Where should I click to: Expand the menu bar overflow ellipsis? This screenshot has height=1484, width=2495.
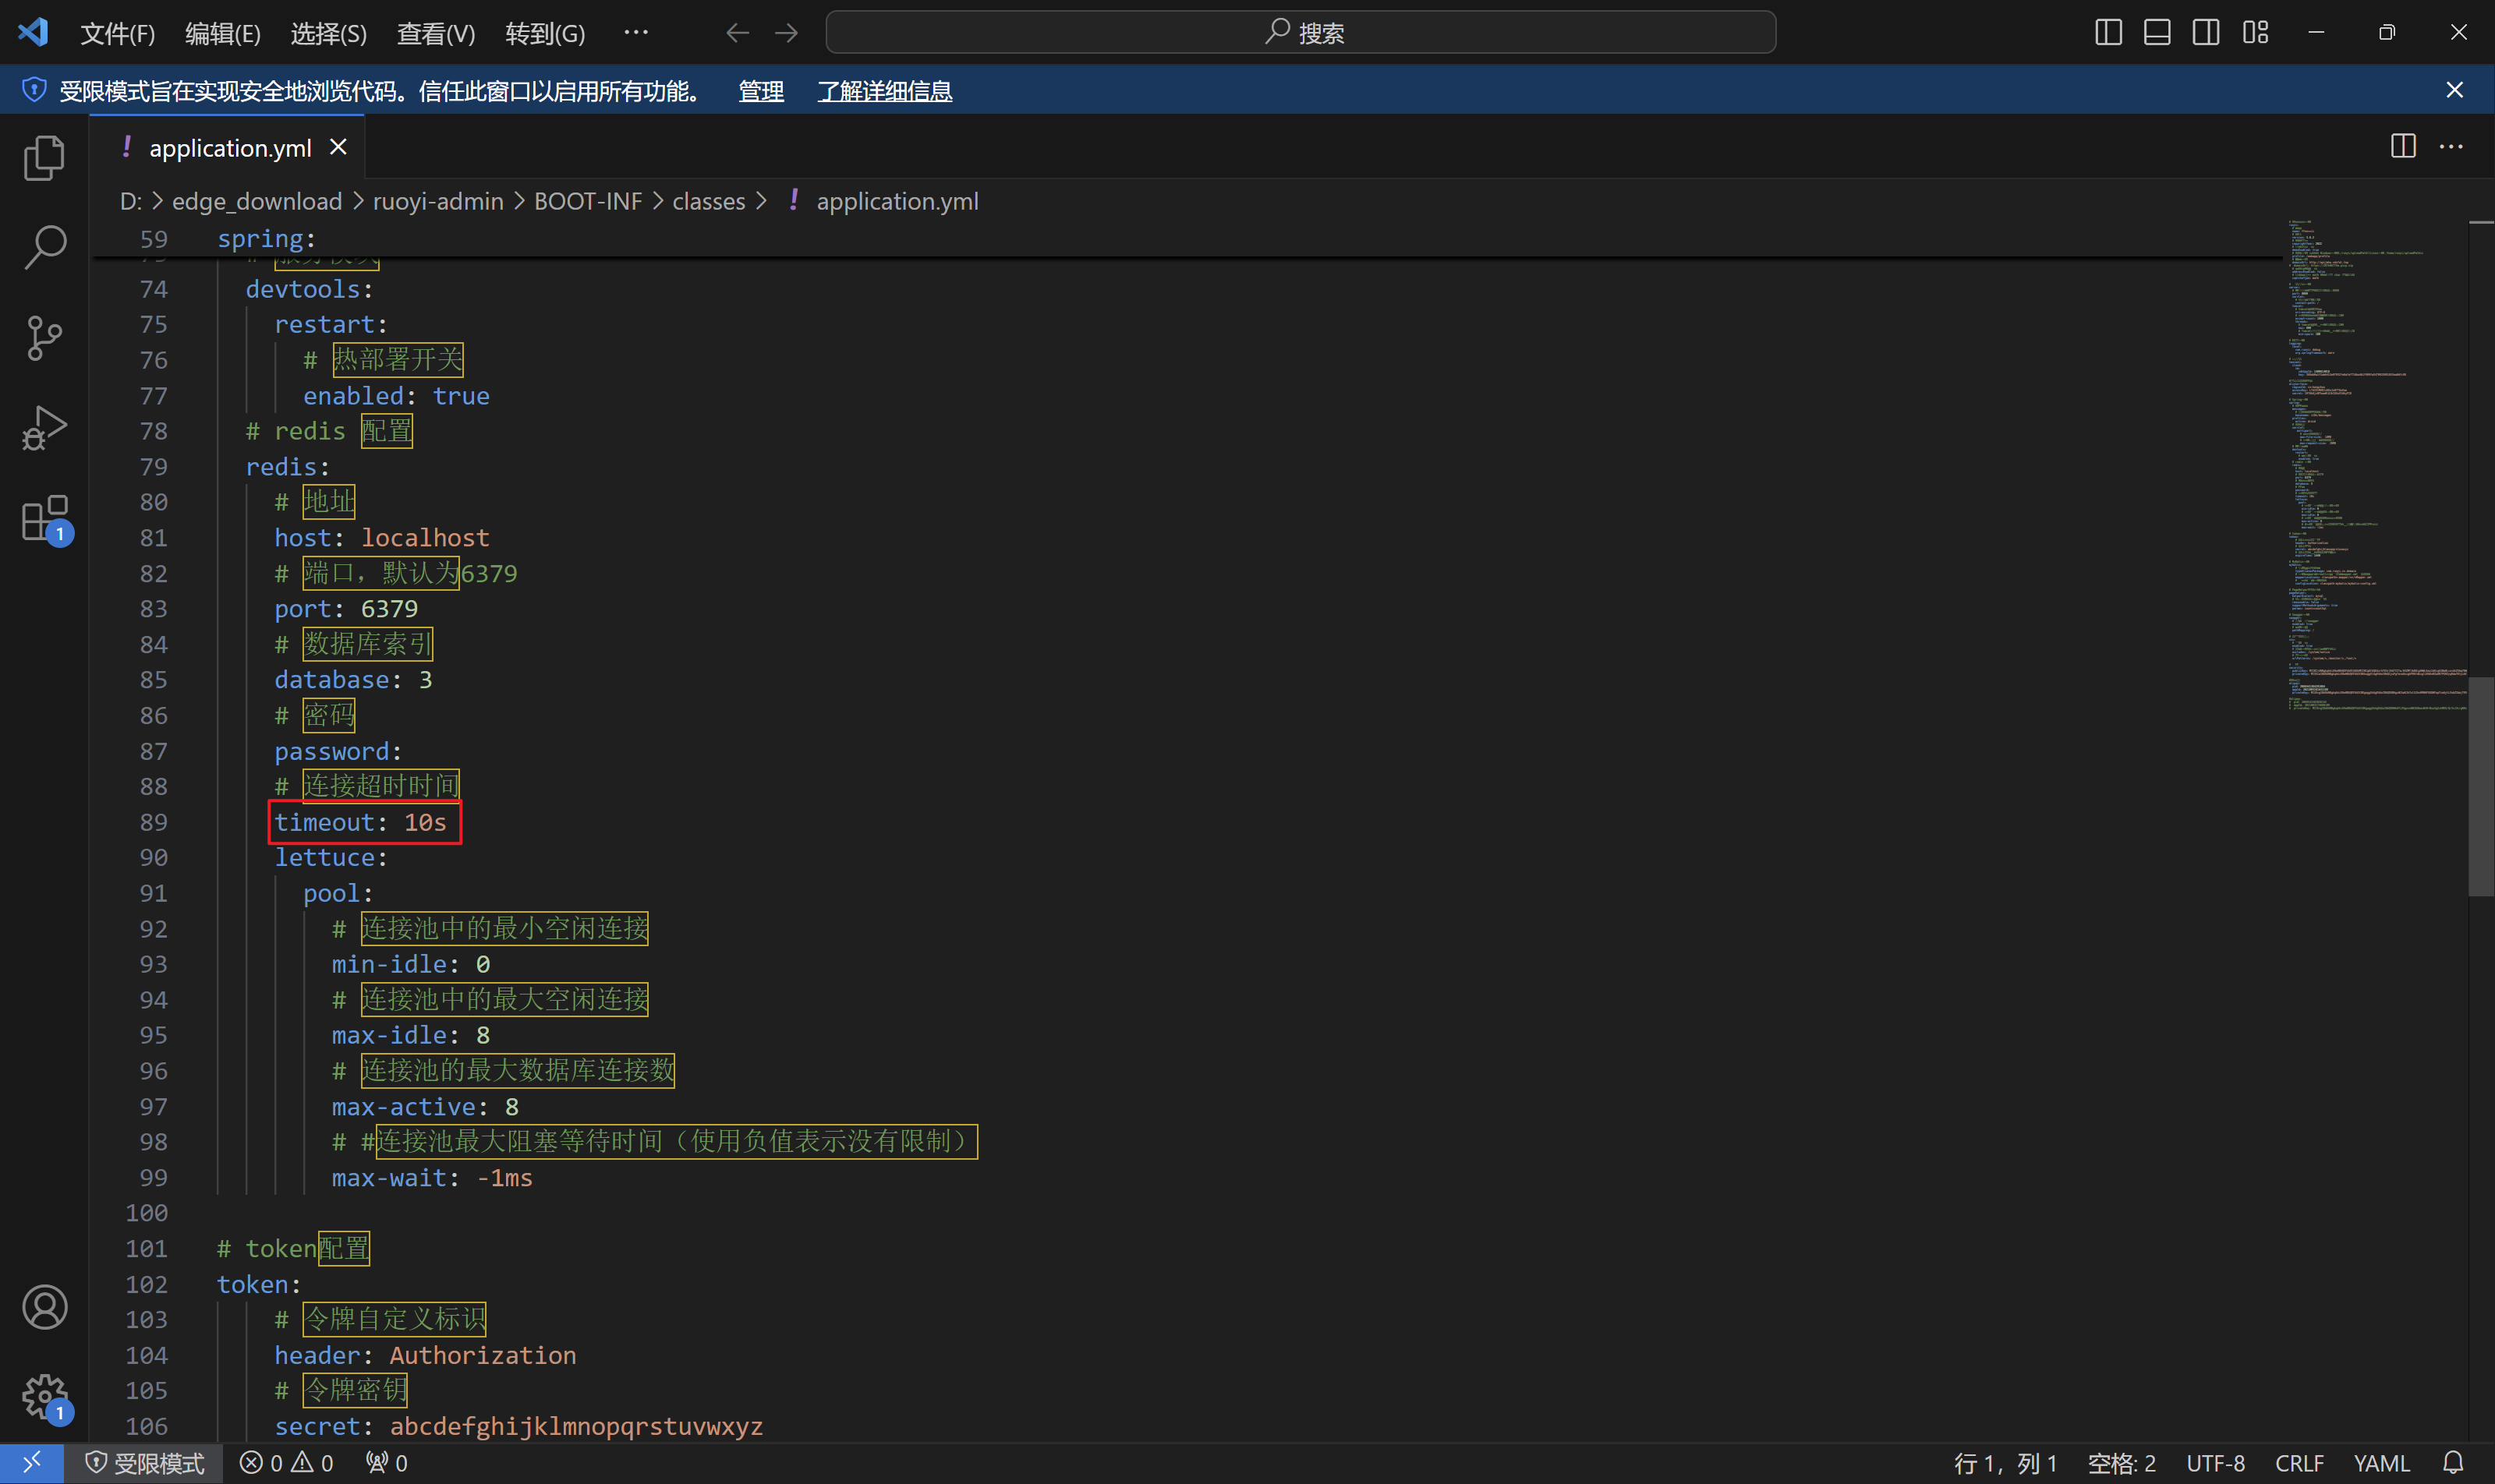(x=636, y=33)
